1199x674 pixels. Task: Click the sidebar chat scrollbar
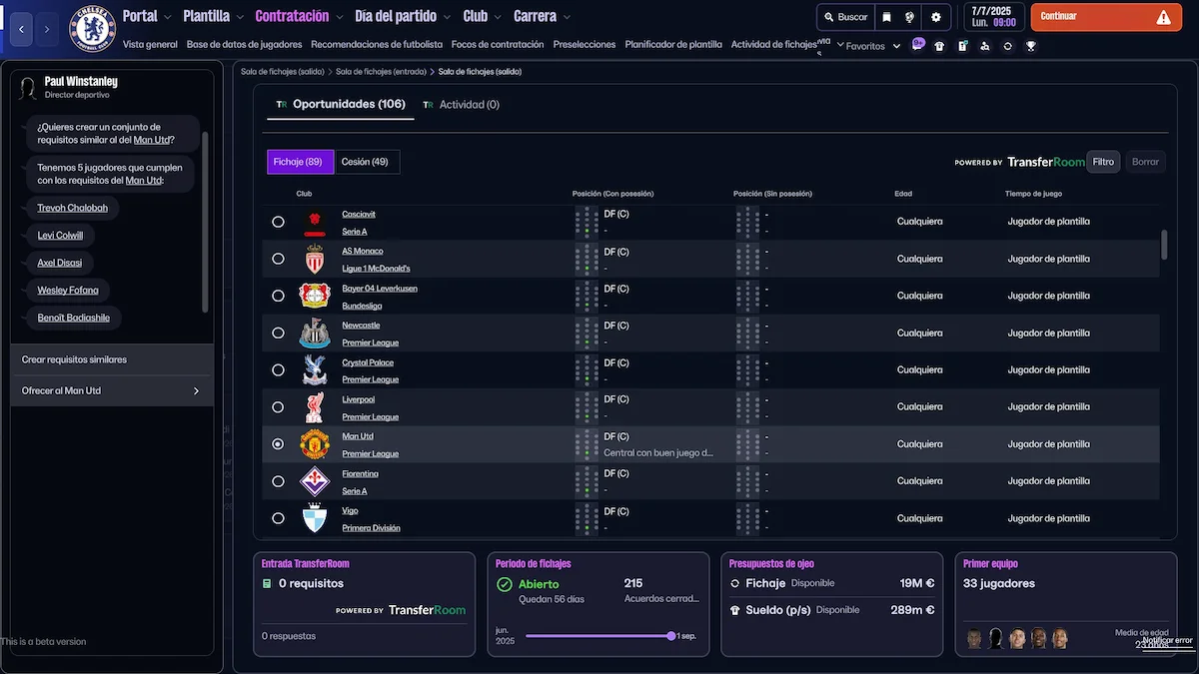point(205,222)
